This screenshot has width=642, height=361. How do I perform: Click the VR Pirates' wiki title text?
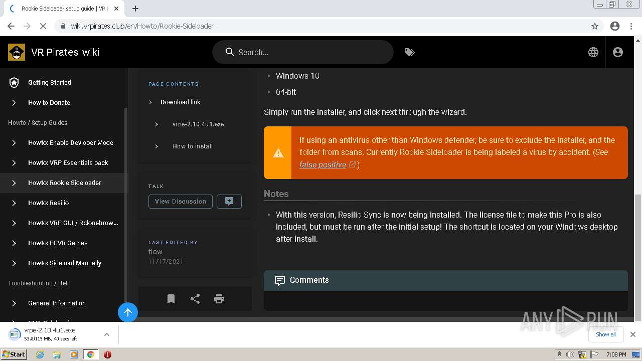click(x=65, y=52)
